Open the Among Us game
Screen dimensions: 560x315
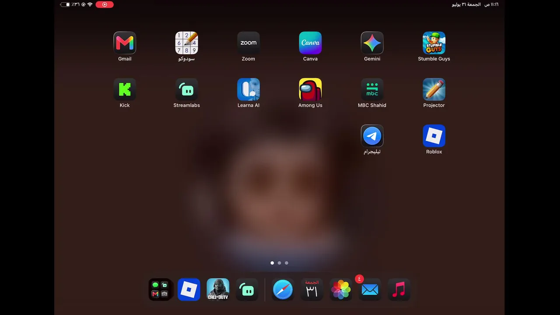(310, 89)
